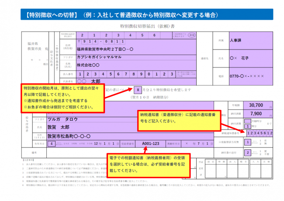Image resolution: width=284 pixels, height=201 pixels.
Task: Click the 連絡先 label cell
Action: click(204, 59)
